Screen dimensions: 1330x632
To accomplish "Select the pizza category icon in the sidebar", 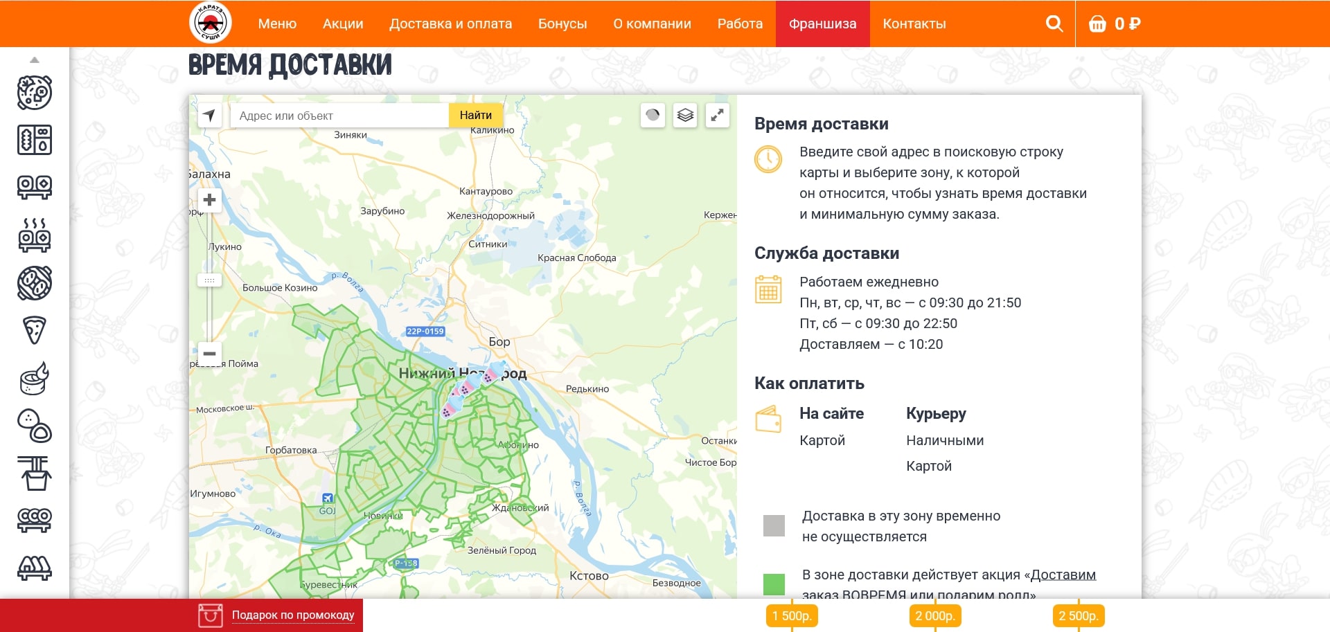I will tap(33, 330).
